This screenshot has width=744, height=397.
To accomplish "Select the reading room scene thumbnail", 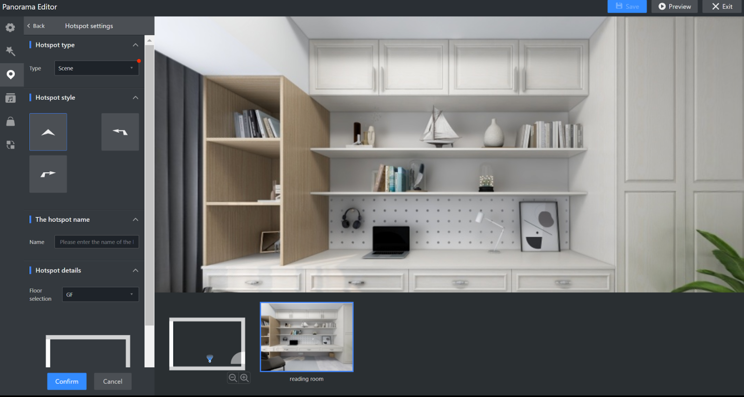I will click(x=307, y=337).
